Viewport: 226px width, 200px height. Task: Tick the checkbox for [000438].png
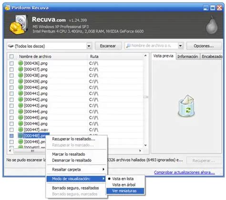11,75
